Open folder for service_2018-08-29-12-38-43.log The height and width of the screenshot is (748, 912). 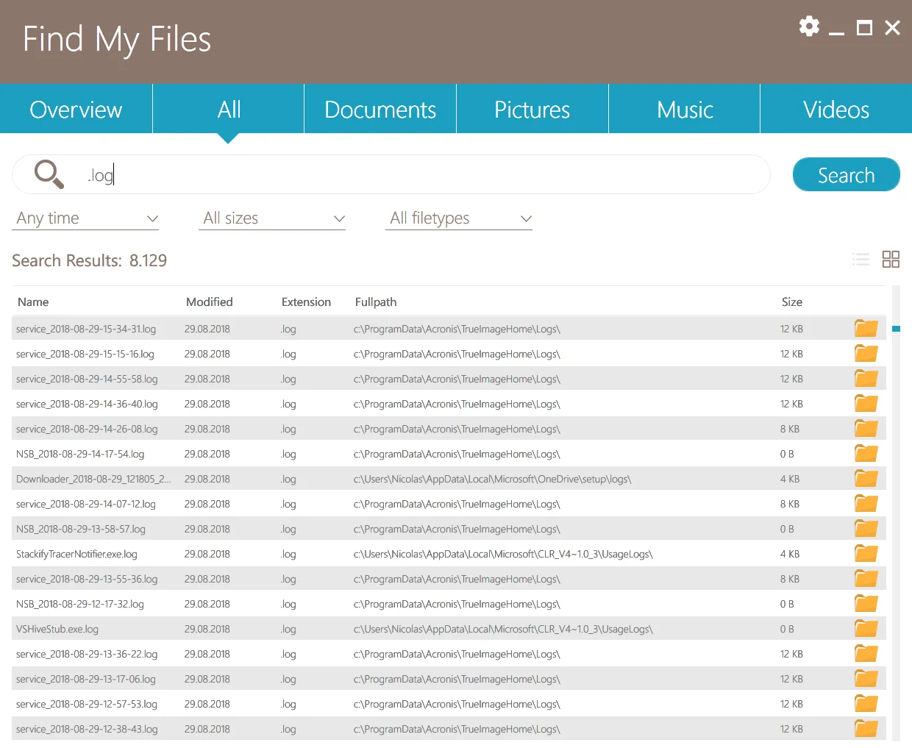(x=866, y=728)
